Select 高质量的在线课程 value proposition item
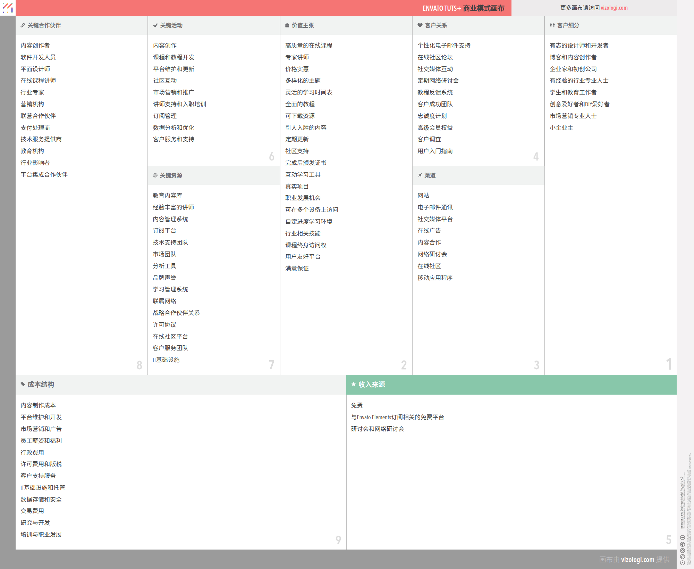 [308, 46]
